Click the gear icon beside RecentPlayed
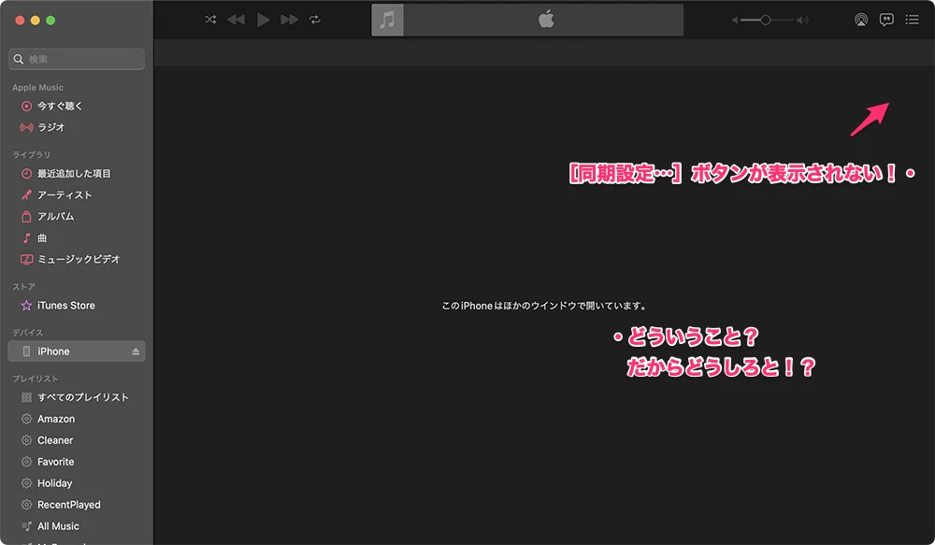This screenshot has height=545, width=935. (26, 505)
